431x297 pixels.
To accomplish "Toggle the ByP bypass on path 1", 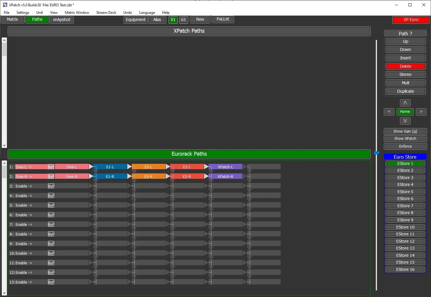I will point(51,167).
